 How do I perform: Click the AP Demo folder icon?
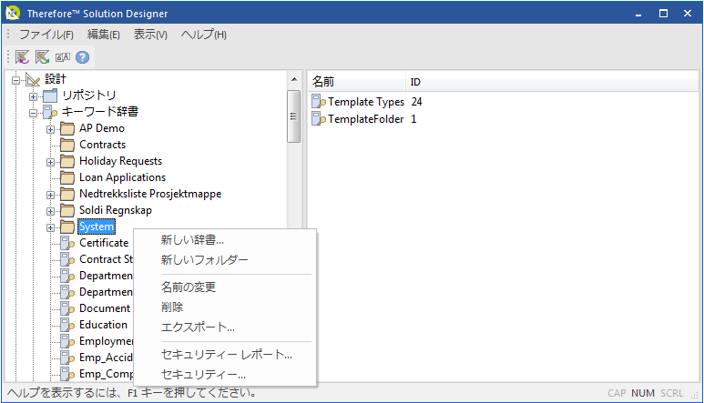67,128
